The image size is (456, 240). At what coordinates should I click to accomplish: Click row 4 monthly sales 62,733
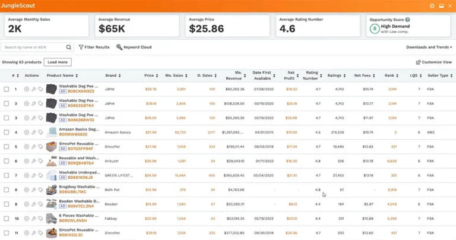click(180, 132)
